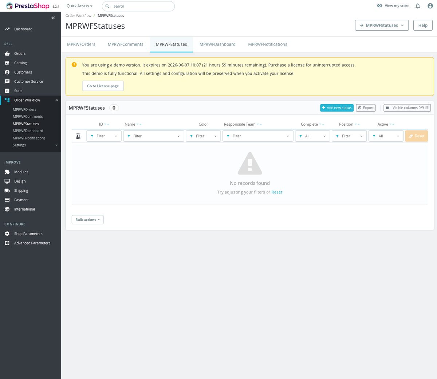Screen dimensions: 437x379
Task: Open the MPRWFStatuses header dropdown button
Action: pyautogui.click(x=382, y=26)
